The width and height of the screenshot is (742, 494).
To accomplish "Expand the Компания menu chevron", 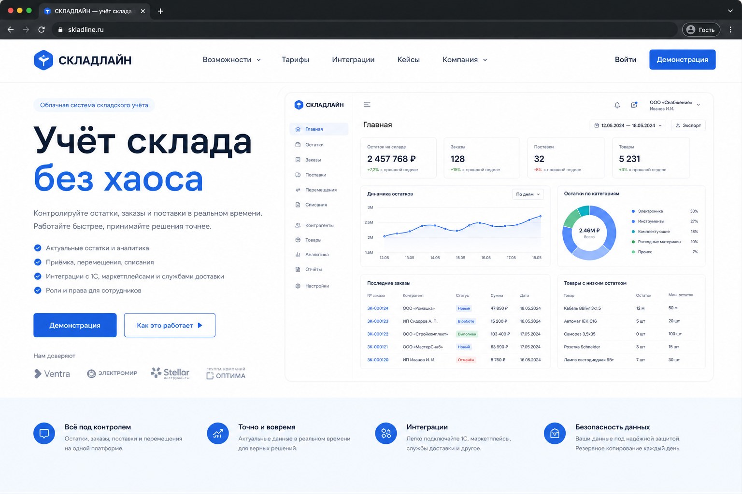I will pos(485,60).
